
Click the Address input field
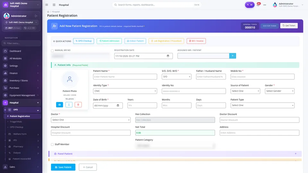pyautogui.click(x=259, y=133)
